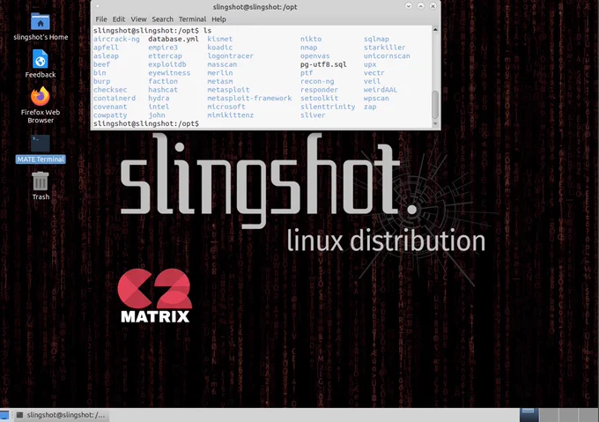Click the 'pg-utf8.sql' file name
The width and height of the screenshot is (599, 422).
pos(323,64)
